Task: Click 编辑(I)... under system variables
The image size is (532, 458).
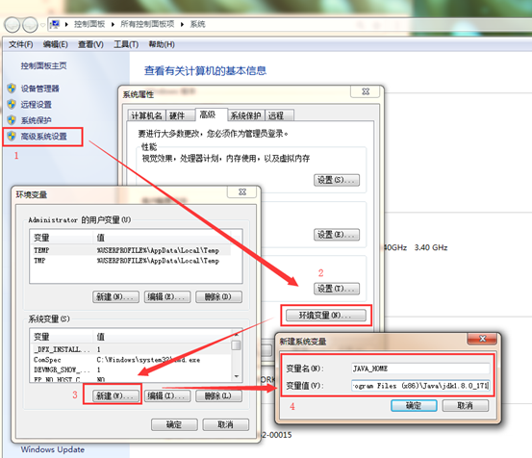Action: 167,395
